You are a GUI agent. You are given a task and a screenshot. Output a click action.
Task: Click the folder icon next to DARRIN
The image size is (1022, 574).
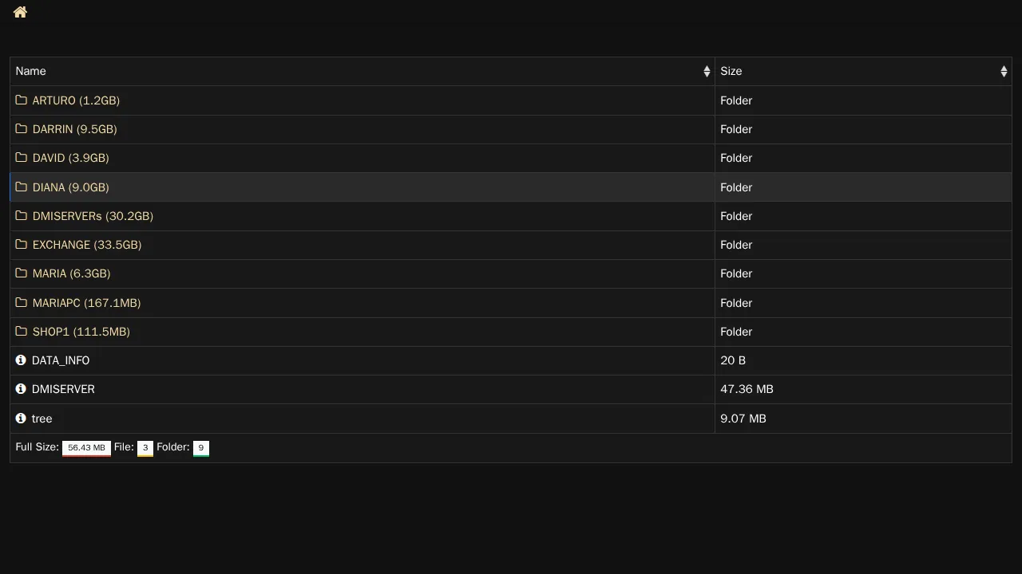(22, 129)
